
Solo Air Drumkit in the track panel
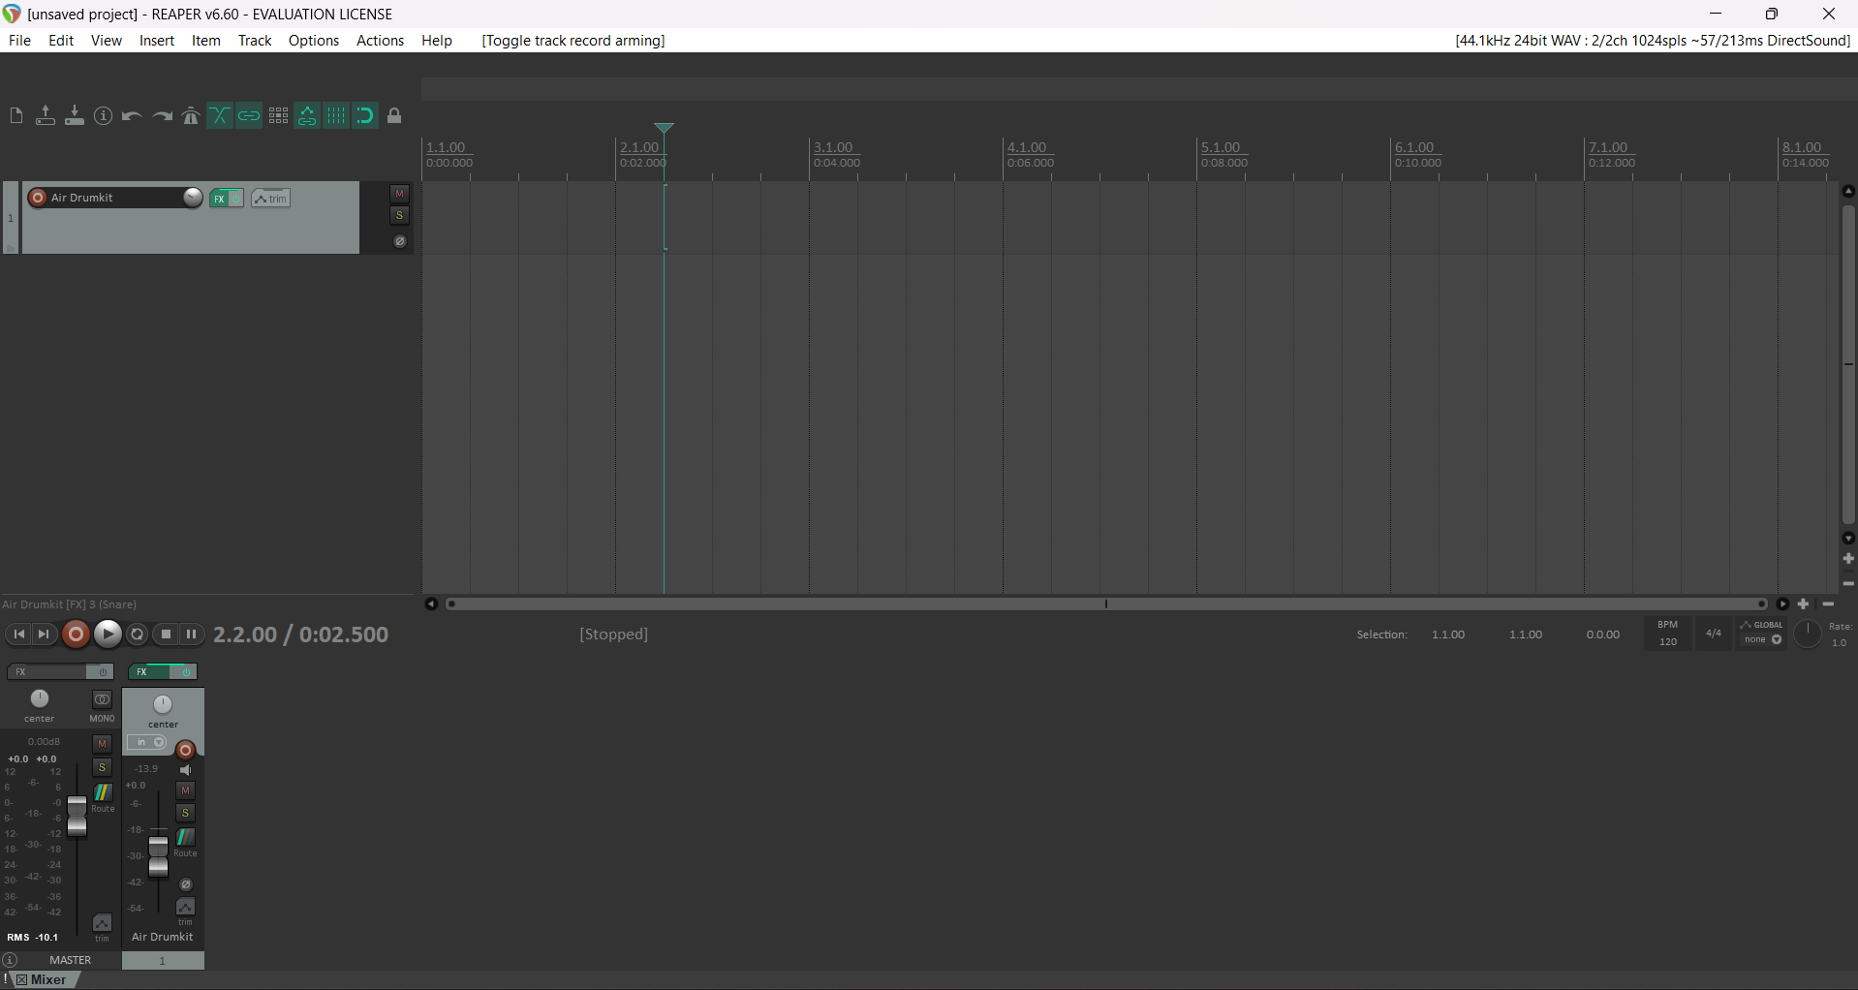(x=399, y=215)
